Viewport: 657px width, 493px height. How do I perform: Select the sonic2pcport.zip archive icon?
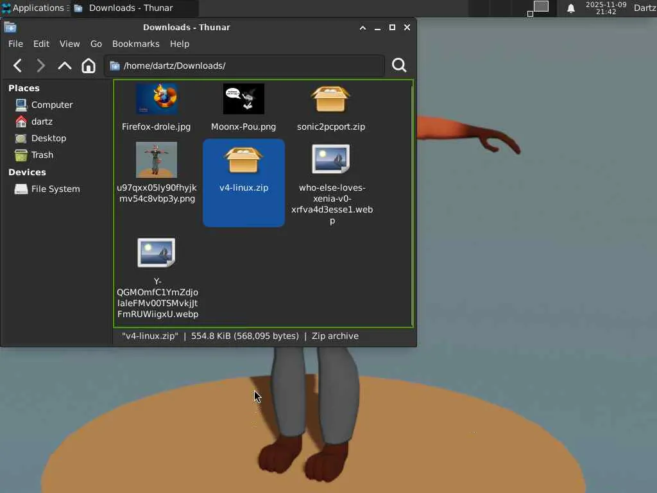(x=330, y=99)
